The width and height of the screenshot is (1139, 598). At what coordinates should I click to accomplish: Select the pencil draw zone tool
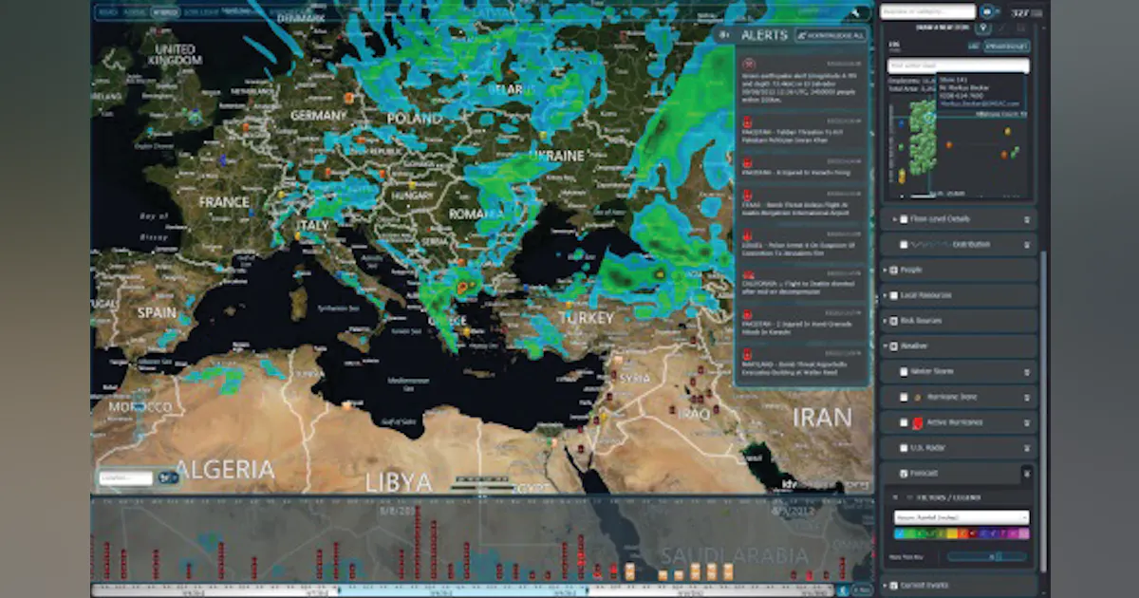tap(1001, 28)
